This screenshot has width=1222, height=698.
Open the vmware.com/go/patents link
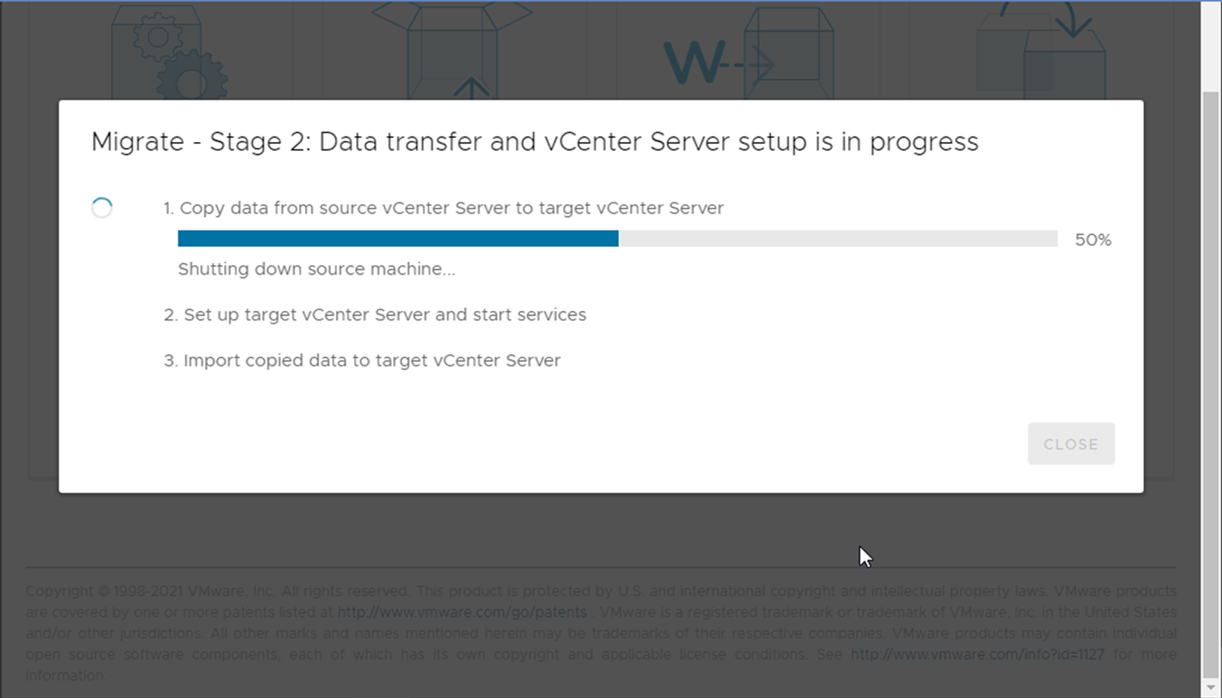462,612
